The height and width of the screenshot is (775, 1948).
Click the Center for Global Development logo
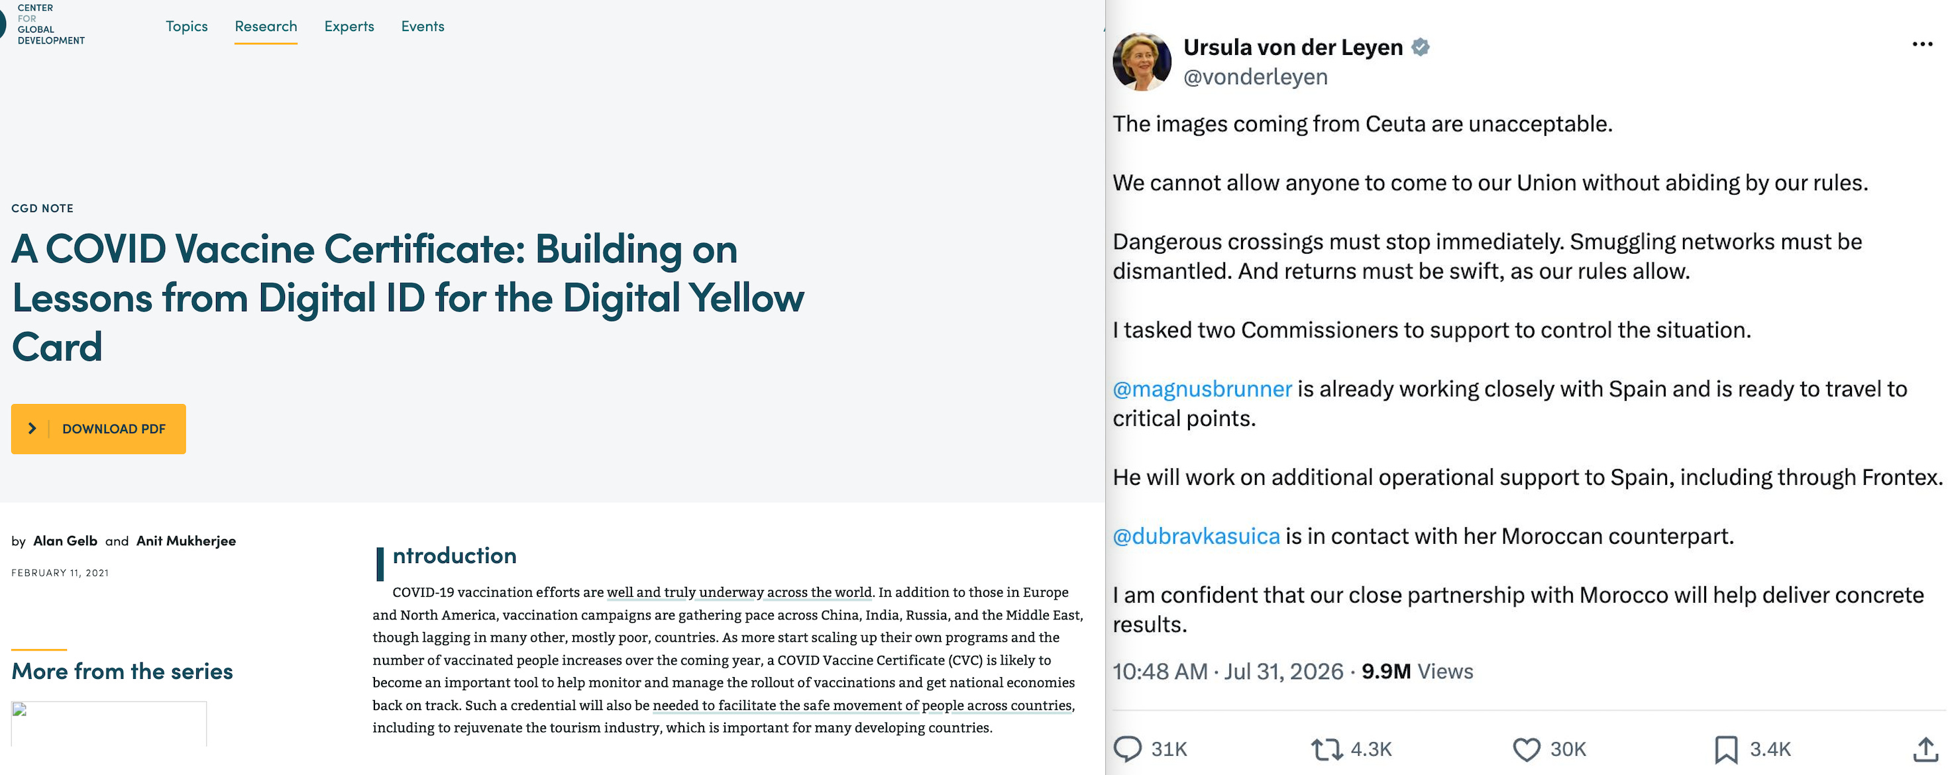pos(42,25)
